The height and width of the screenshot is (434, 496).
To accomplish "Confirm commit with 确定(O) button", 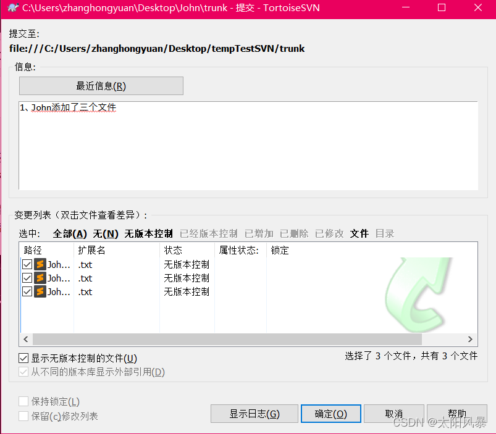I will [331, 414].
